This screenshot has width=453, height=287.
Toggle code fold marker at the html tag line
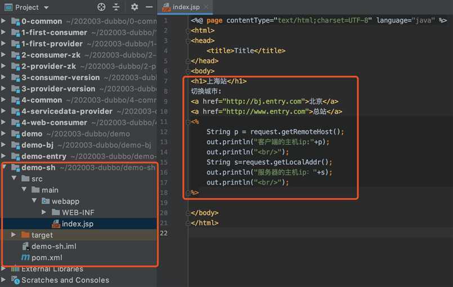tap(188, 30)
